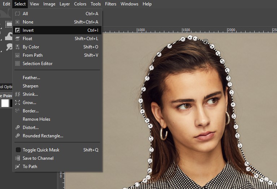Open Border... dialog

tap(57, 111)
